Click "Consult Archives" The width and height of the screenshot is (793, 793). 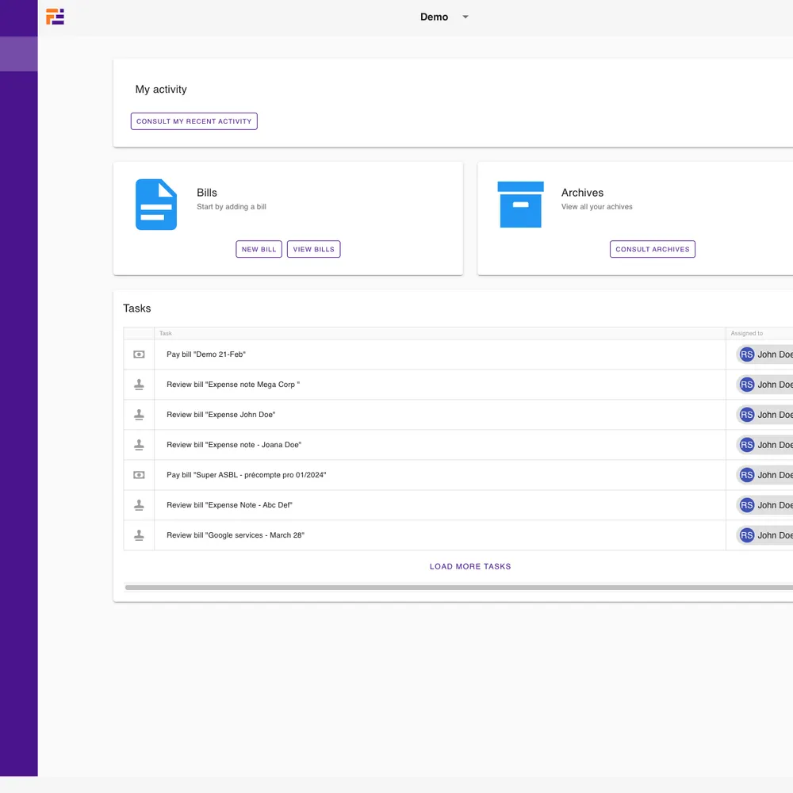(652, 248)
